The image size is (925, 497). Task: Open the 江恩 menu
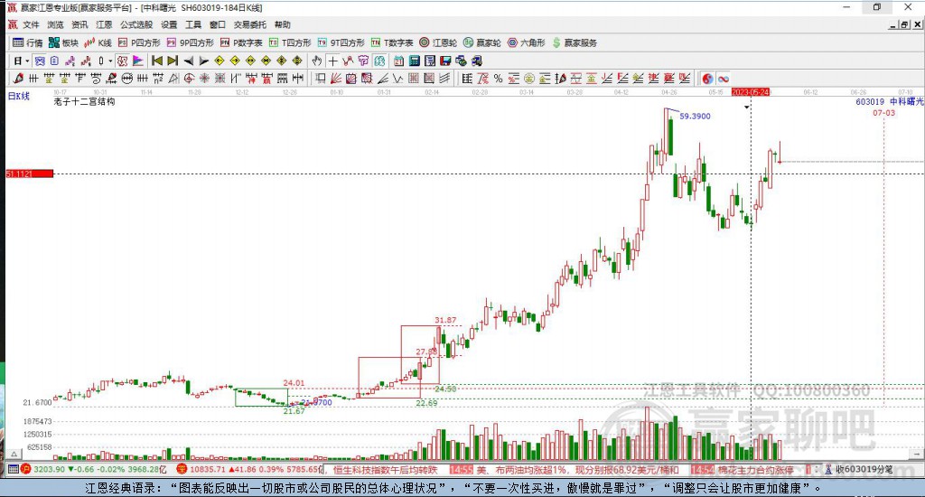click(x=104, y=24)
